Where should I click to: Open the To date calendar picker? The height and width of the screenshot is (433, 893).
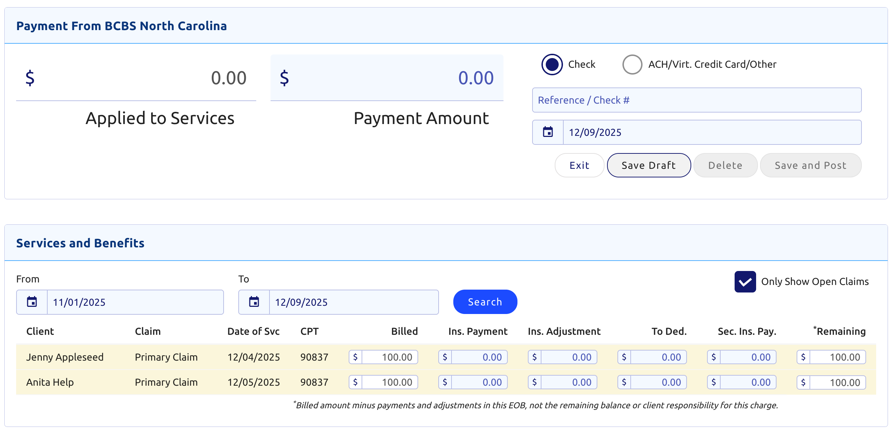click(254, 302)
